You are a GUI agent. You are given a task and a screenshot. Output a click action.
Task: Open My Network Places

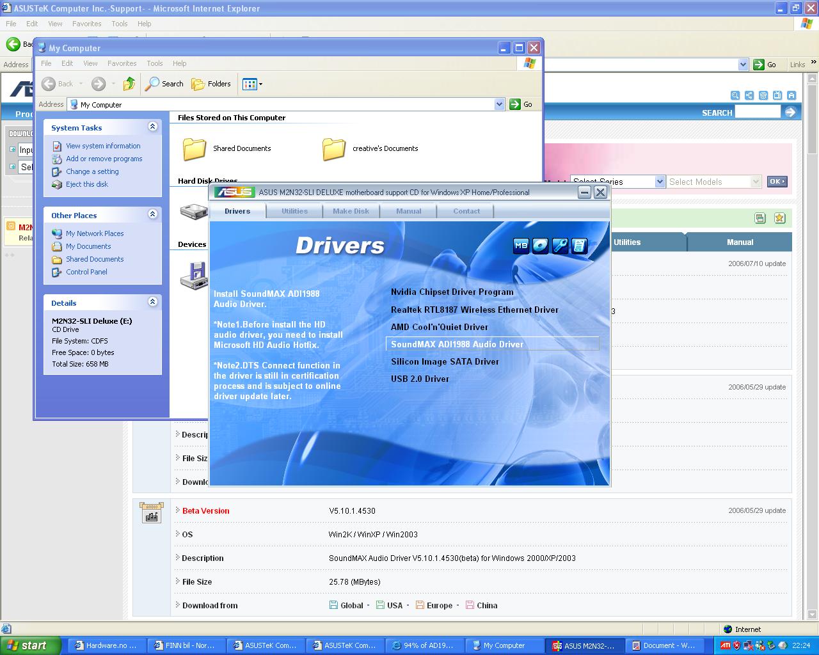point(95,233)
